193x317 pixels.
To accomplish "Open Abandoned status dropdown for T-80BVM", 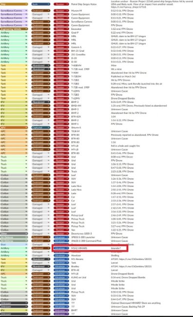I will pyautogui.click(x=41, y=65).
